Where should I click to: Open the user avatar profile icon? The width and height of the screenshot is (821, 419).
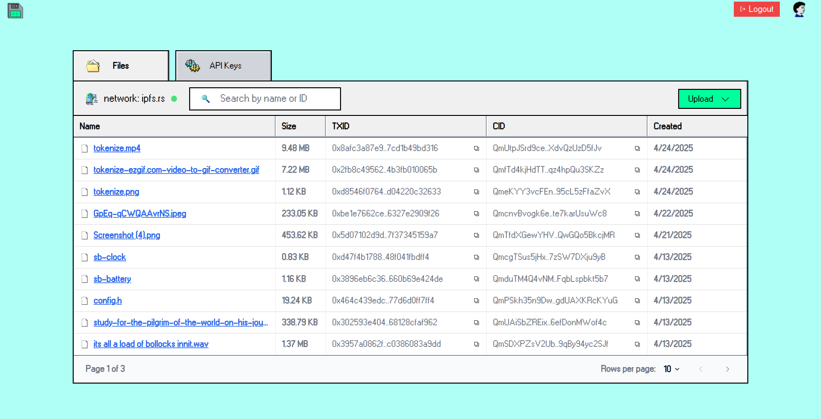pyautogui.click(x=799, y=9)
